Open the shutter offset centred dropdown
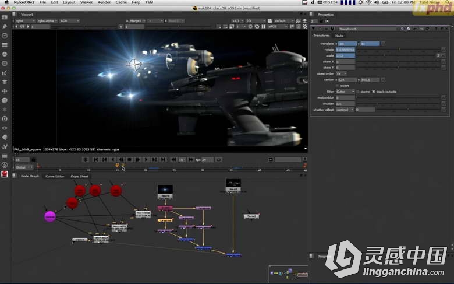This screenshot has width=454, height=284. click(345, 110)
